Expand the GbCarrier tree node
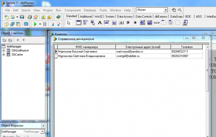This screenshot has width=216, height=137. coord(4,55)
